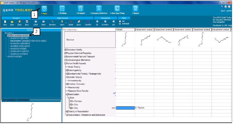Click structure thumbnail in column 3

164,40
